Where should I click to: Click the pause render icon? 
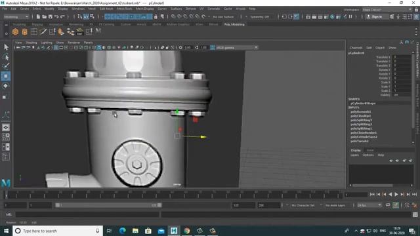350,16
